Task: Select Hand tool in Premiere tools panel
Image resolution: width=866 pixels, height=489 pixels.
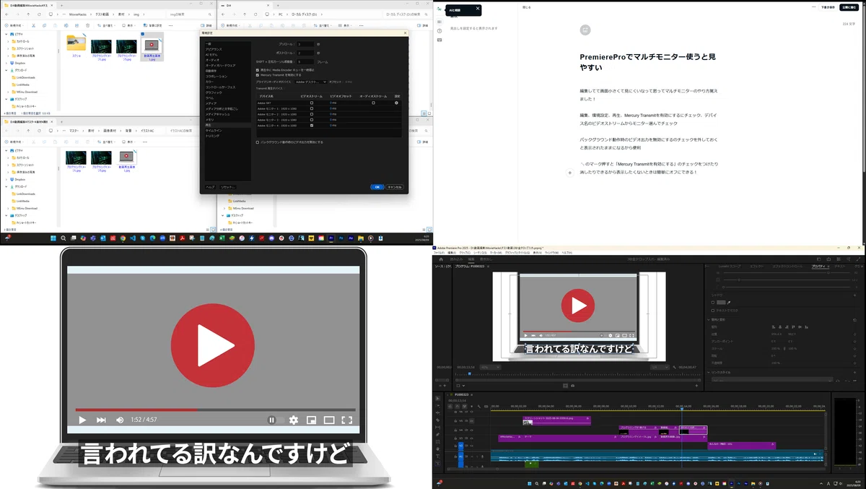Action: (x=437, y=449)
